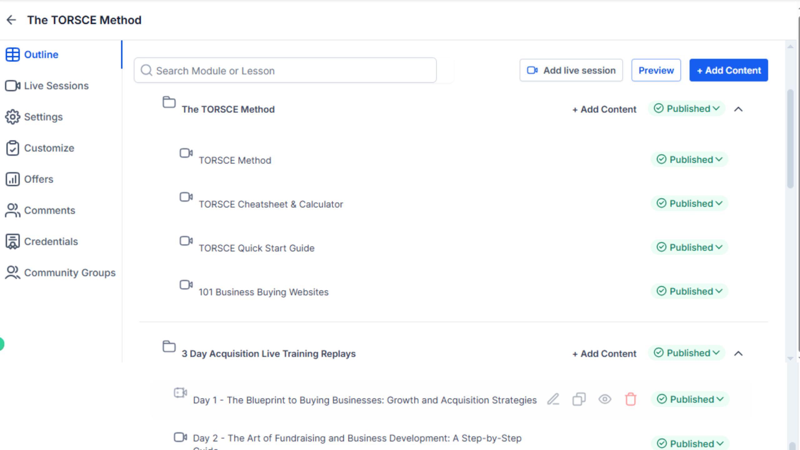Open Published dropdown for Day 1 lesson
The width and height of the screenshot is (800, 450).
(x=690, y=399)
